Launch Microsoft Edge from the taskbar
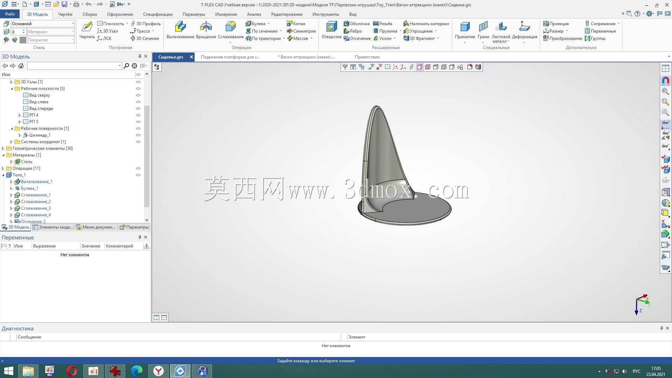 click(137, 371)
